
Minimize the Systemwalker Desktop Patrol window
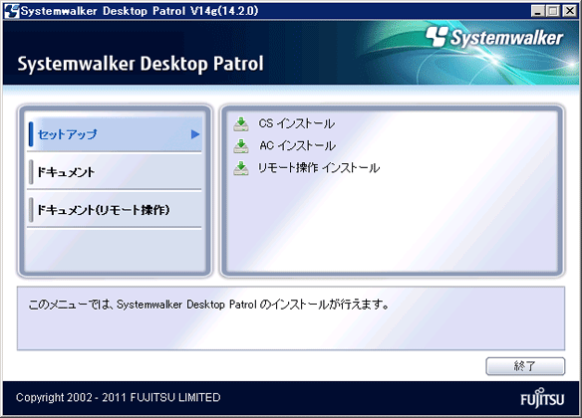click(x=537, y=11)
